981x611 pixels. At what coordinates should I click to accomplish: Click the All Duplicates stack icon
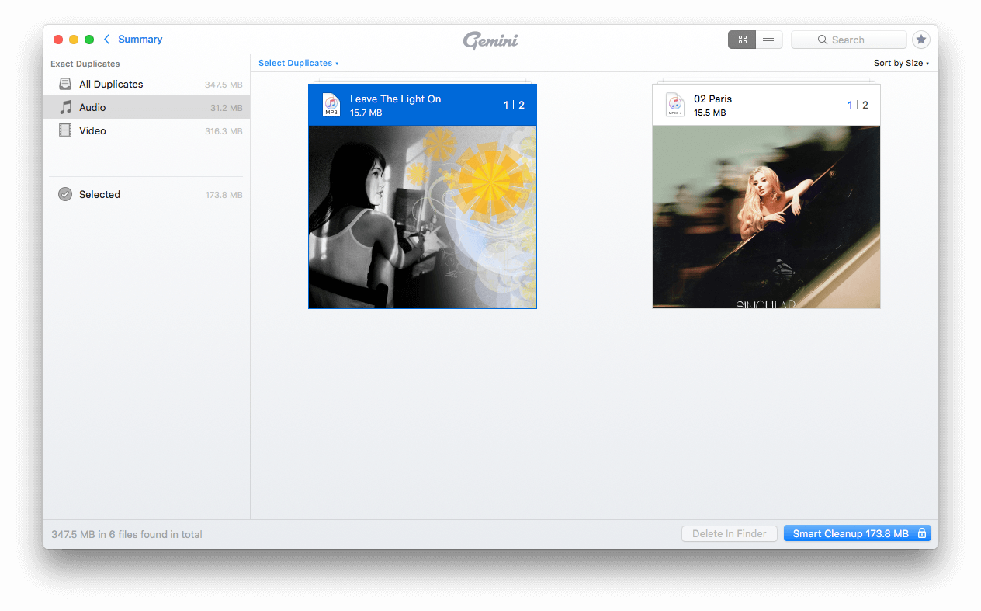pyautogui.click(x=65, y=84)
